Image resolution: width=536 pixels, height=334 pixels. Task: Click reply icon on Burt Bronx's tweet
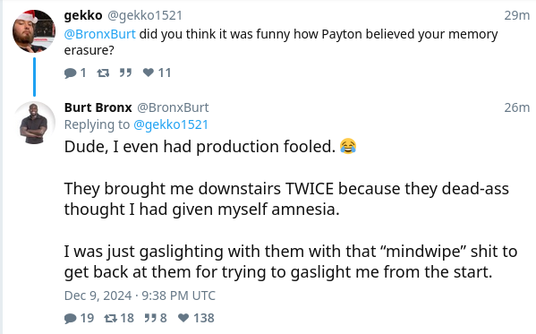[70, 318]
